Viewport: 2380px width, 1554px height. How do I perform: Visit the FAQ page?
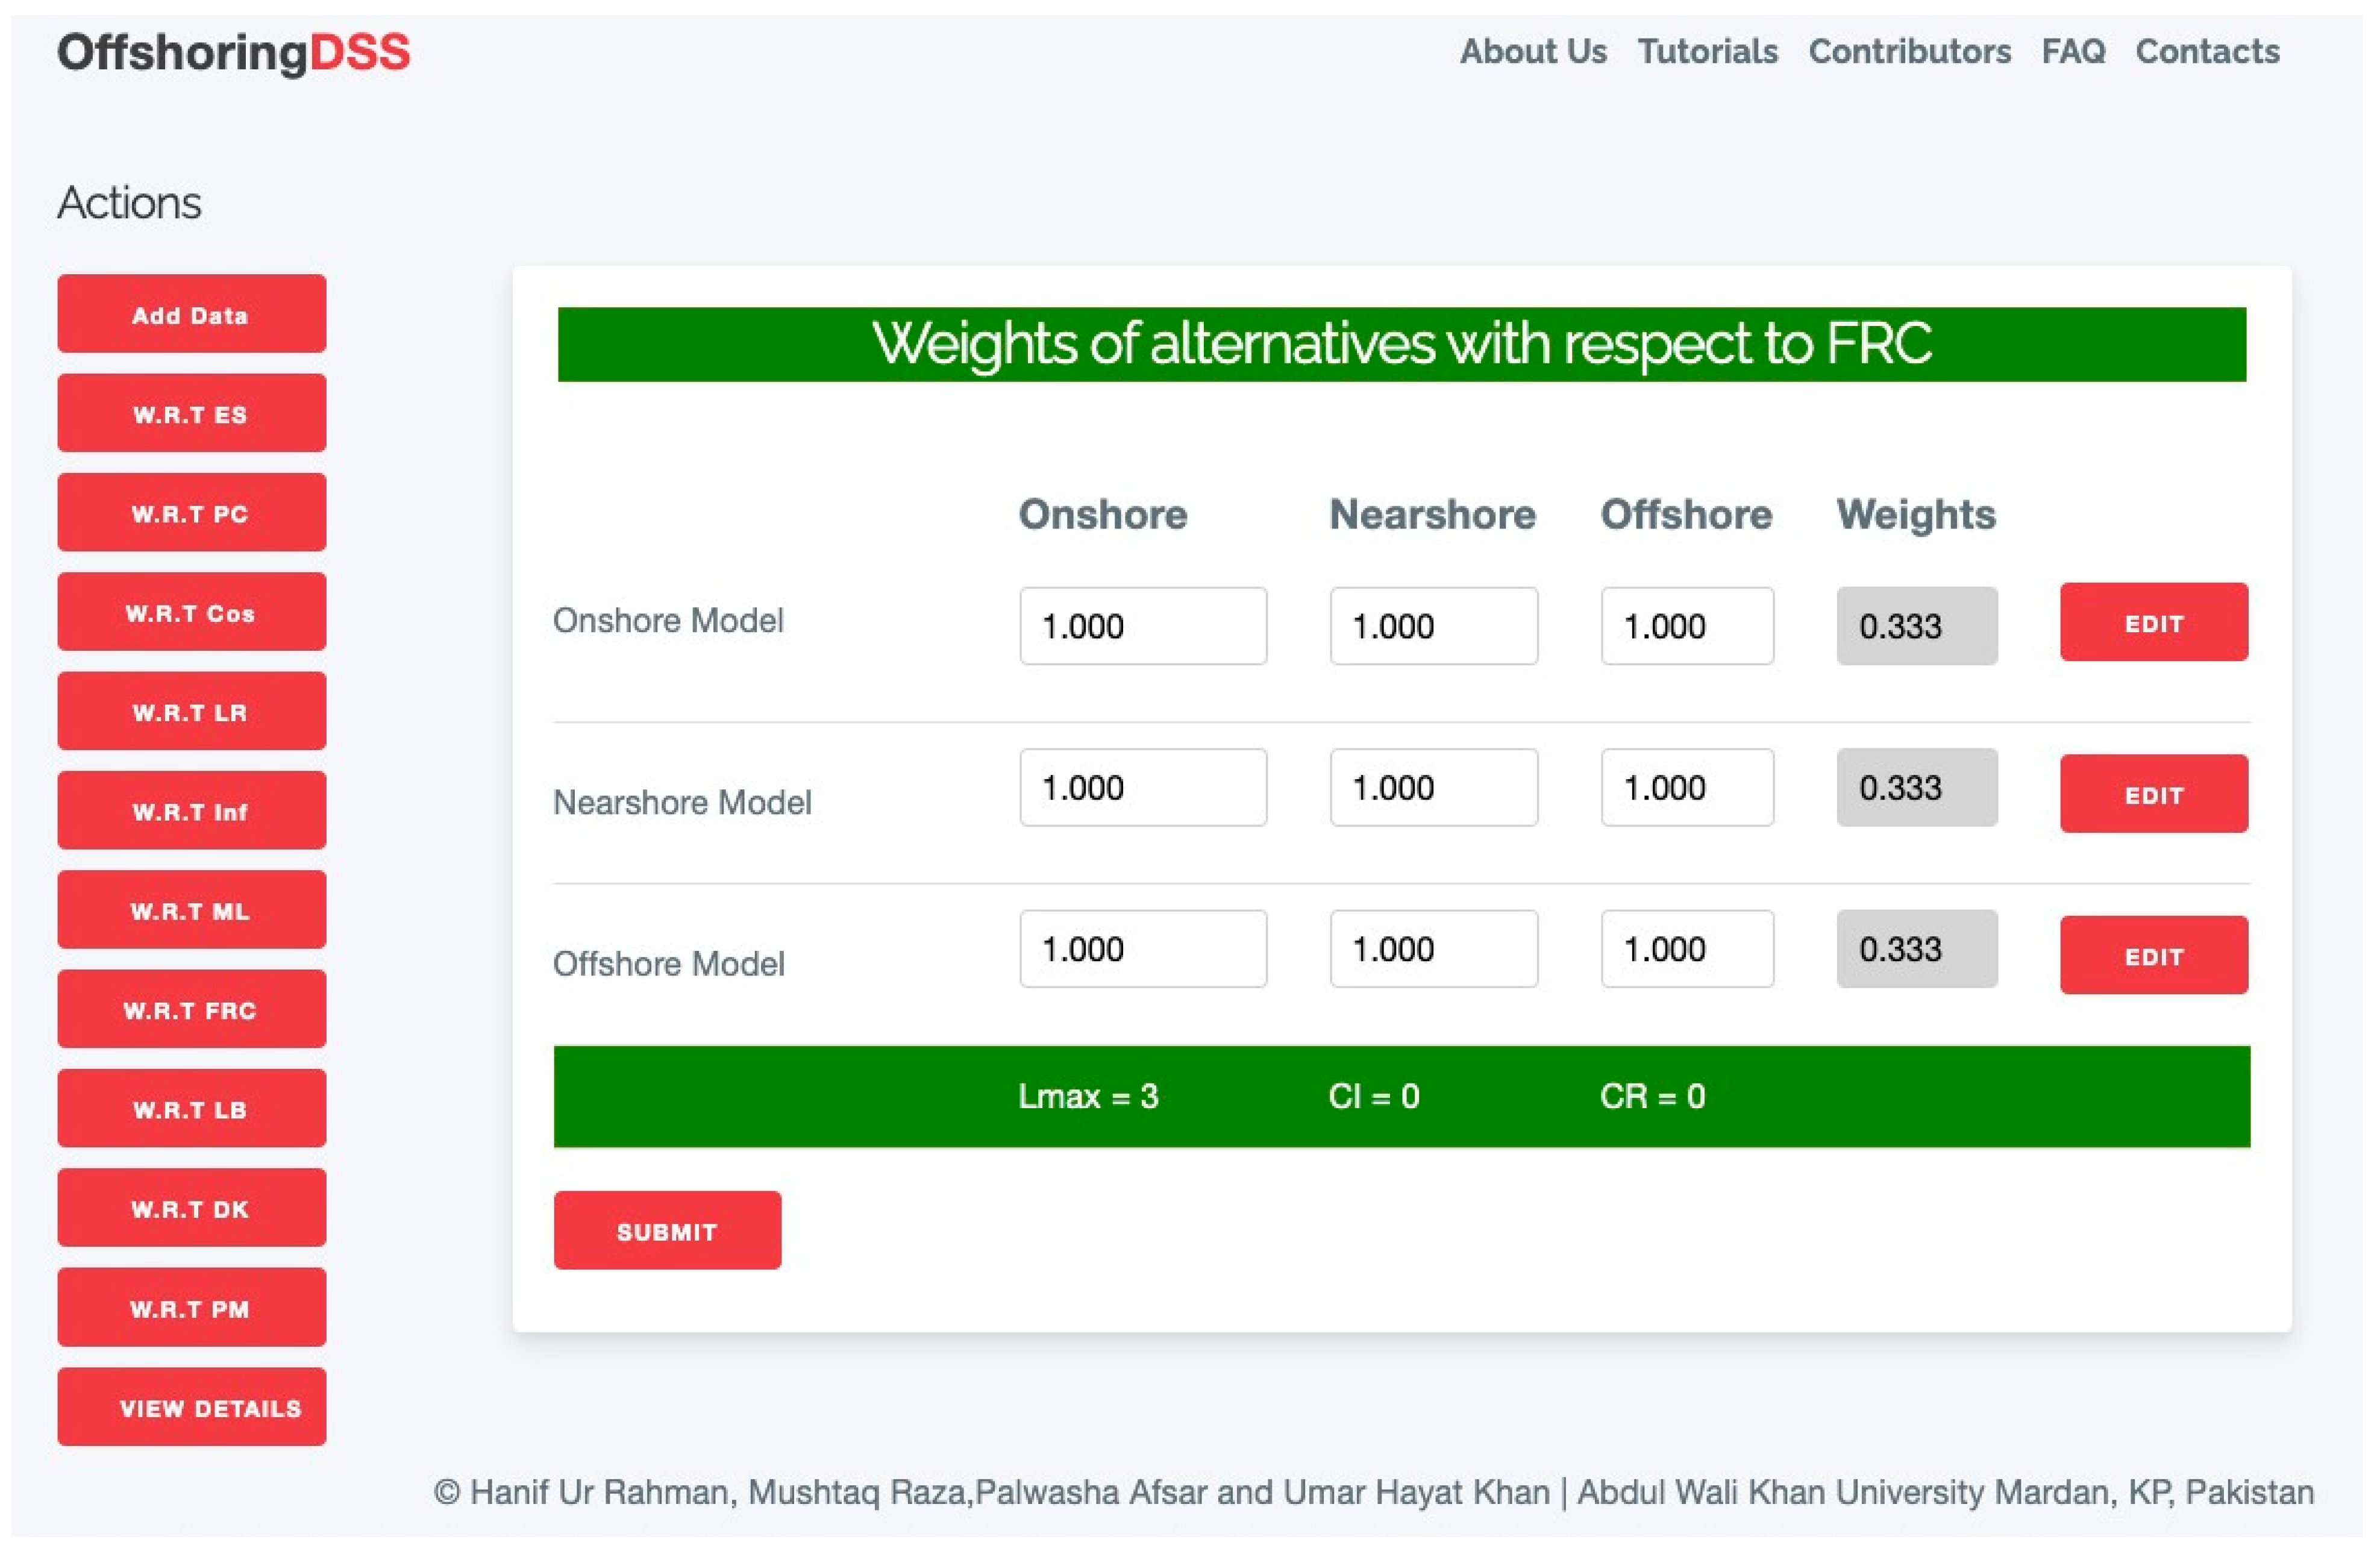coord(2072,52)
